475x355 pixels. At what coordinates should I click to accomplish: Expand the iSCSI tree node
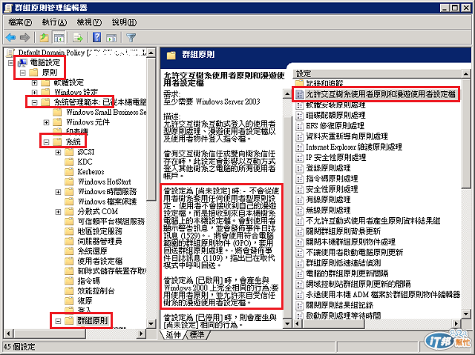point(58,152)
